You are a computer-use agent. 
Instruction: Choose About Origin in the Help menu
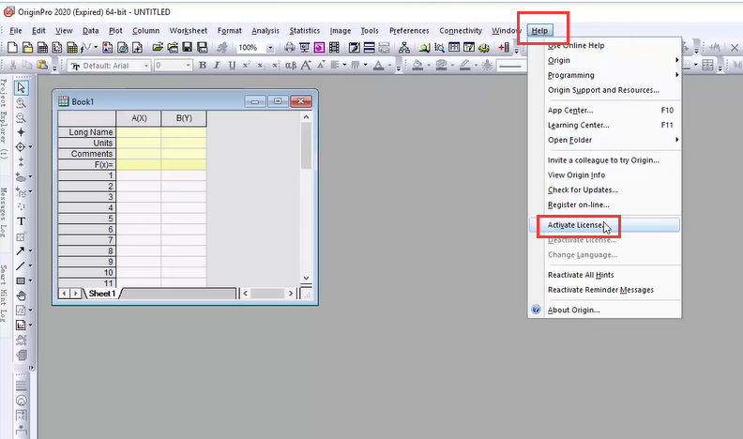(605, 310)
